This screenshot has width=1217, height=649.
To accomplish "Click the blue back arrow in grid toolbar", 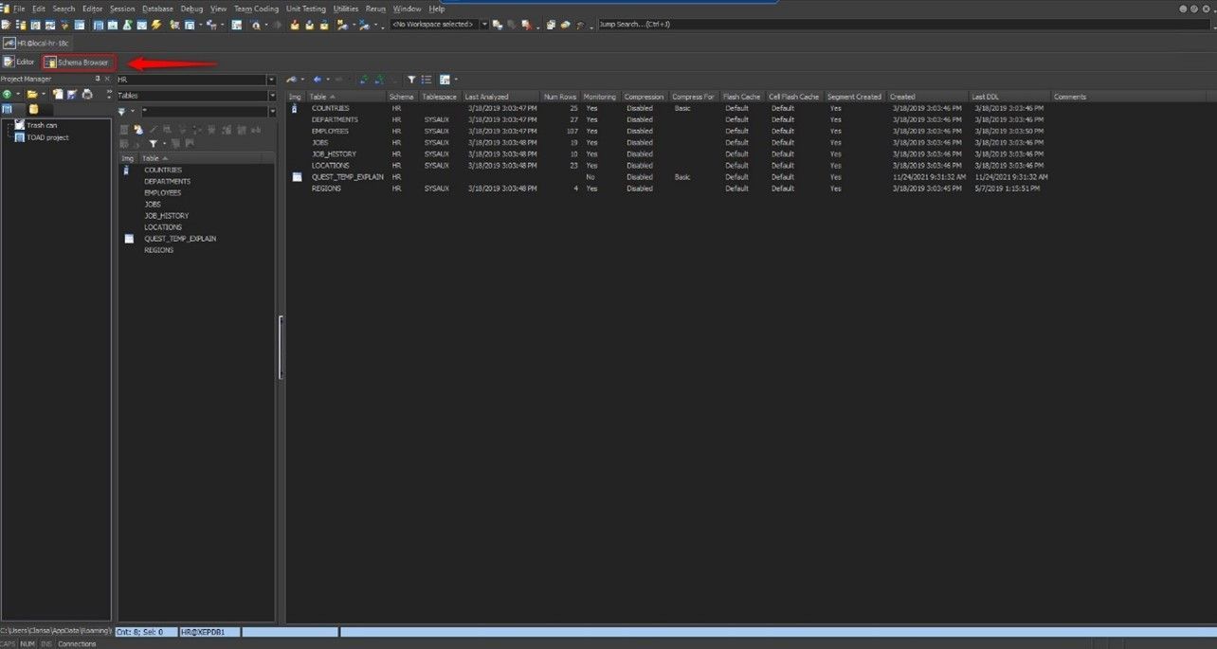I will point(318,80).
